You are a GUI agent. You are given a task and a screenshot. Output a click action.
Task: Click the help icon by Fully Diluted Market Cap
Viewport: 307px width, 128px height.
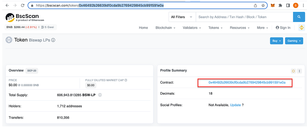(126, 80)
